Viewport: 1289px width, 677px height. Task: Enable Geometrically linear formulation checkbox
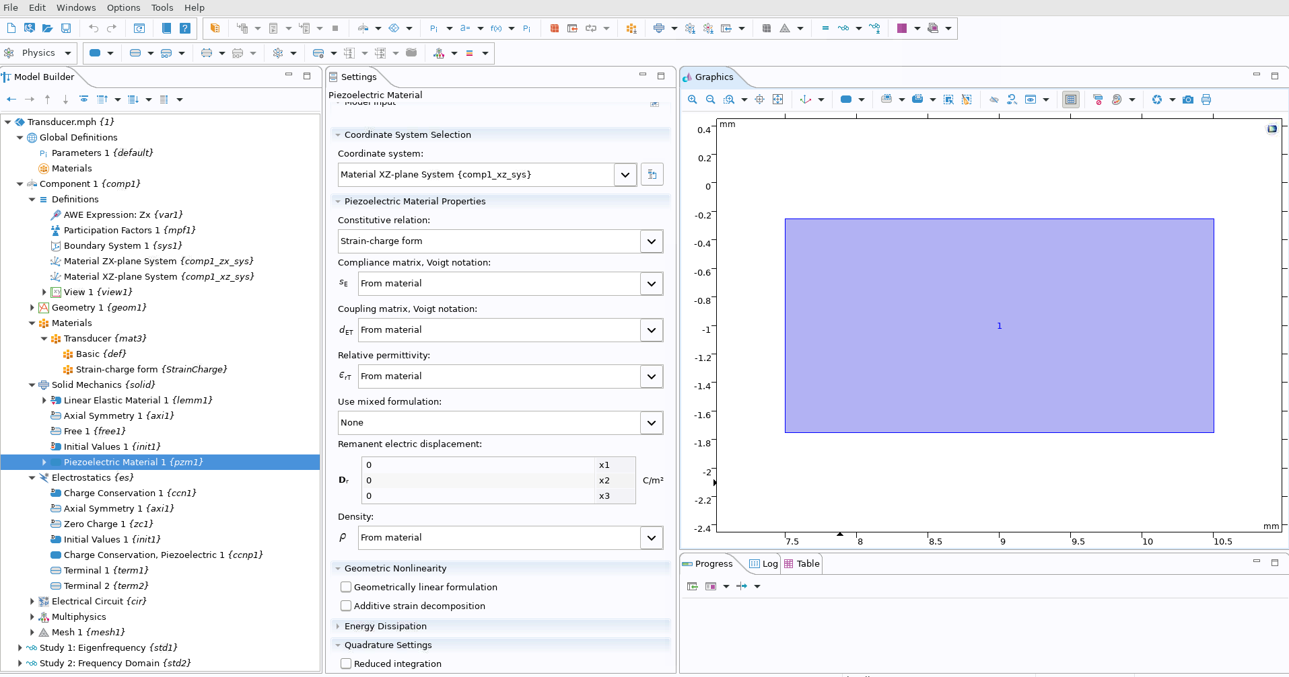[346, 587]
